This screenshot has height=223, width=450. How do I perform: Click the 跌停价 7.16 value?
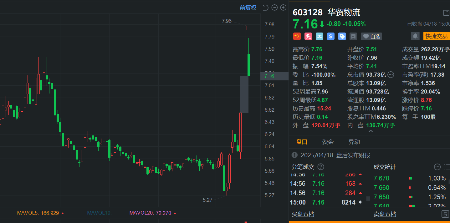pyautogui.click(x=426, y=109)
